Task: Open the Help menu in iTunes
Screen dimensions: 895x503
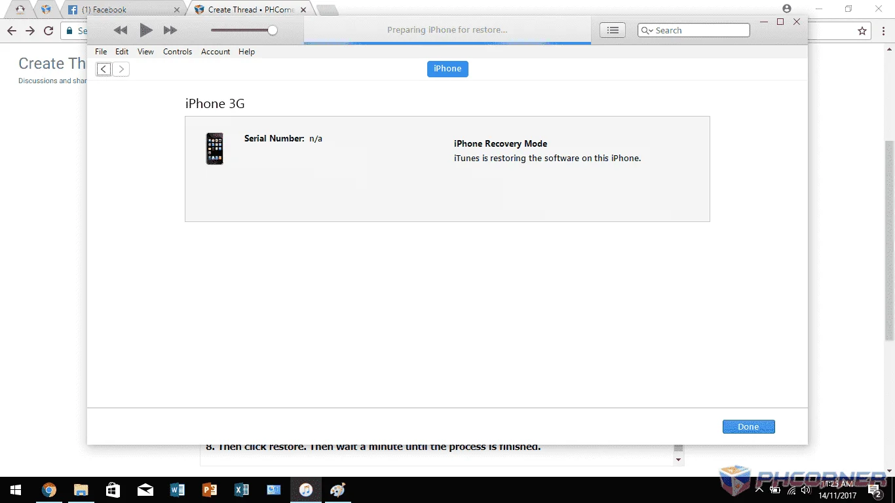Action: [x=246, y=52]
